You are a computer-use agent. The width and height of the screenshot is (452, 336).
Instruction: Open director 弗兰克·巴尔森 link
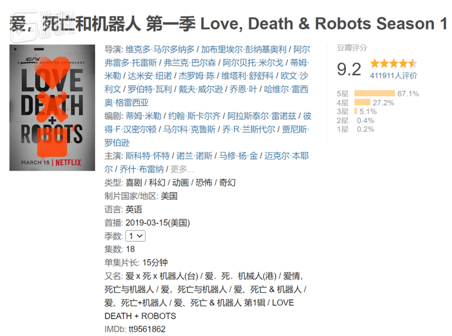[190, 63]
